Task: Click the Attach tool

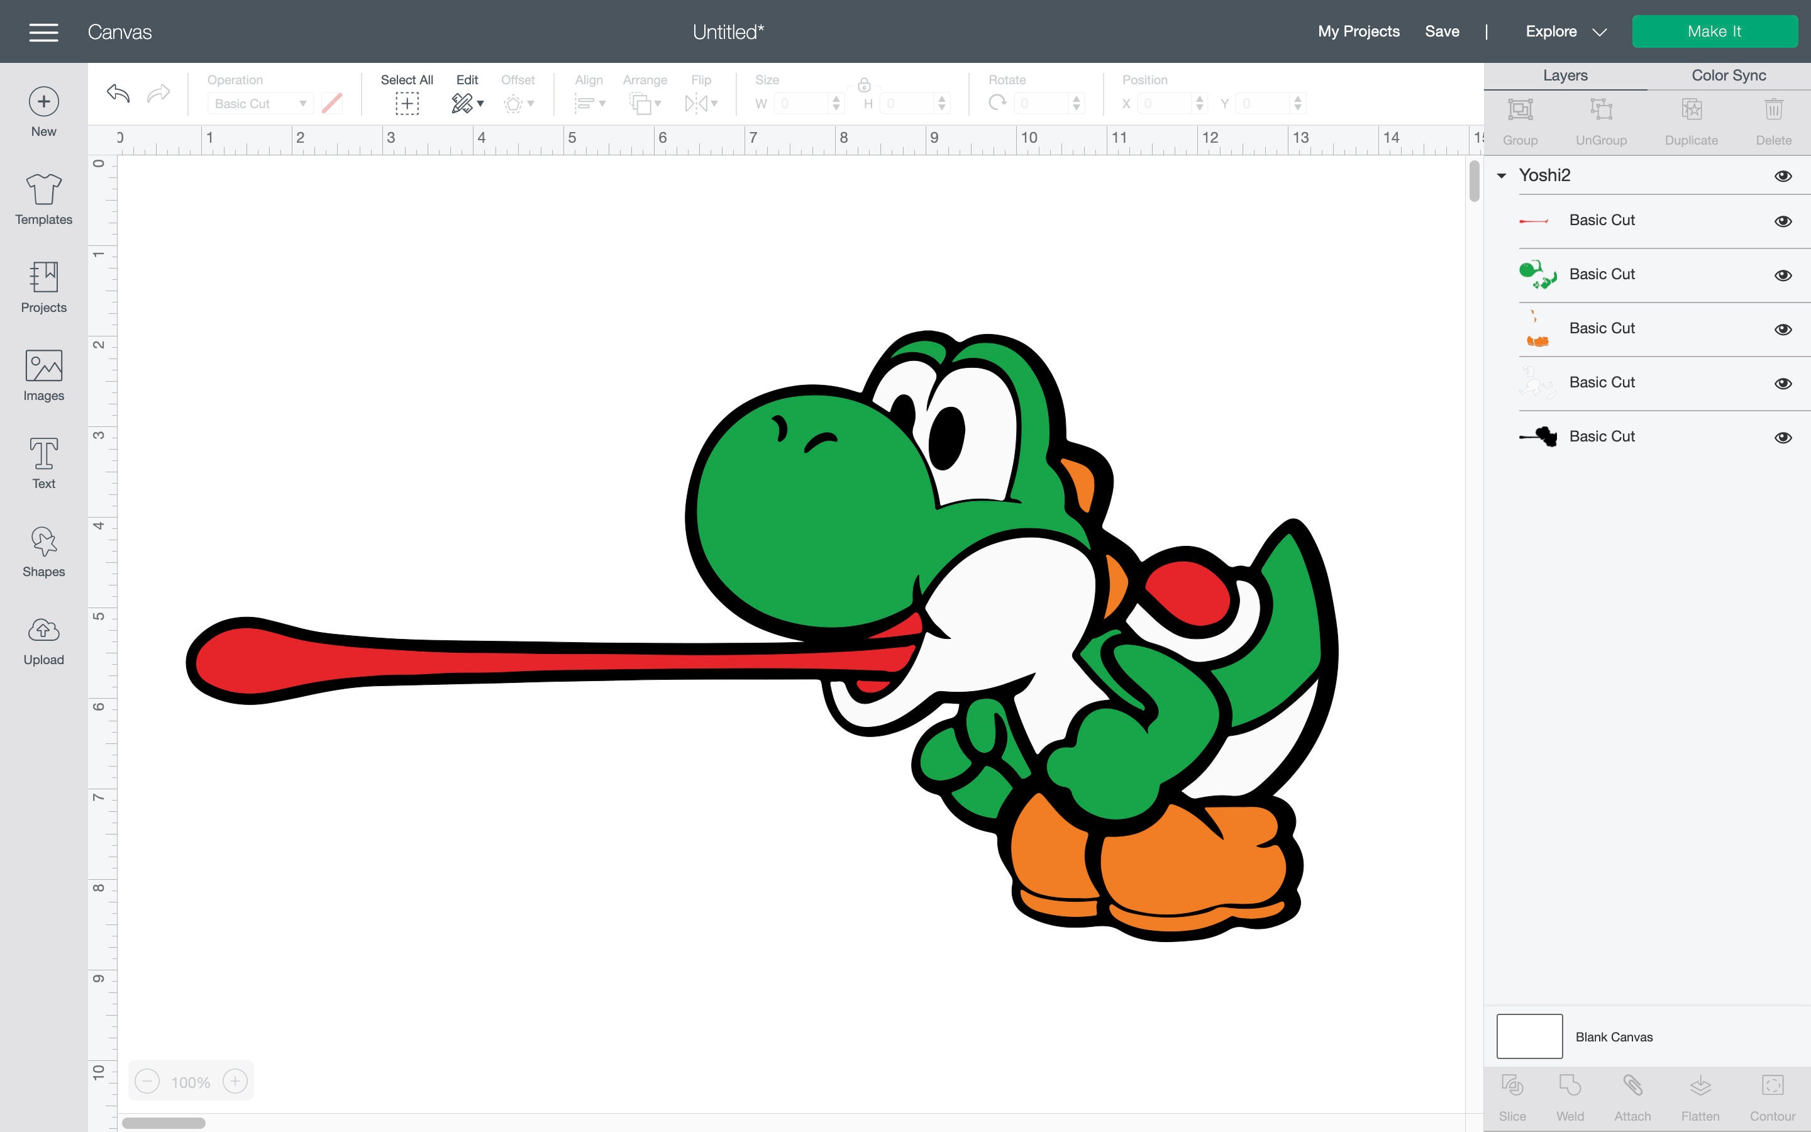Action: point(1632,1097)
